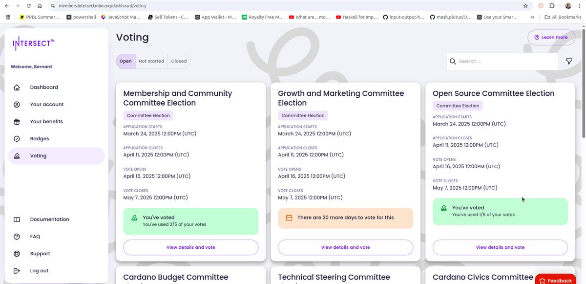586x284 pixels.
Task: Open the browser apps grid icon
Action: tap(7, 17)
